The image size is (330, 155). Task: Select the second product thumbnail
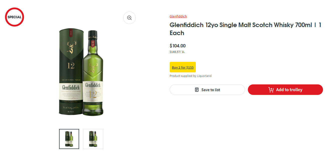click(93, 139)
